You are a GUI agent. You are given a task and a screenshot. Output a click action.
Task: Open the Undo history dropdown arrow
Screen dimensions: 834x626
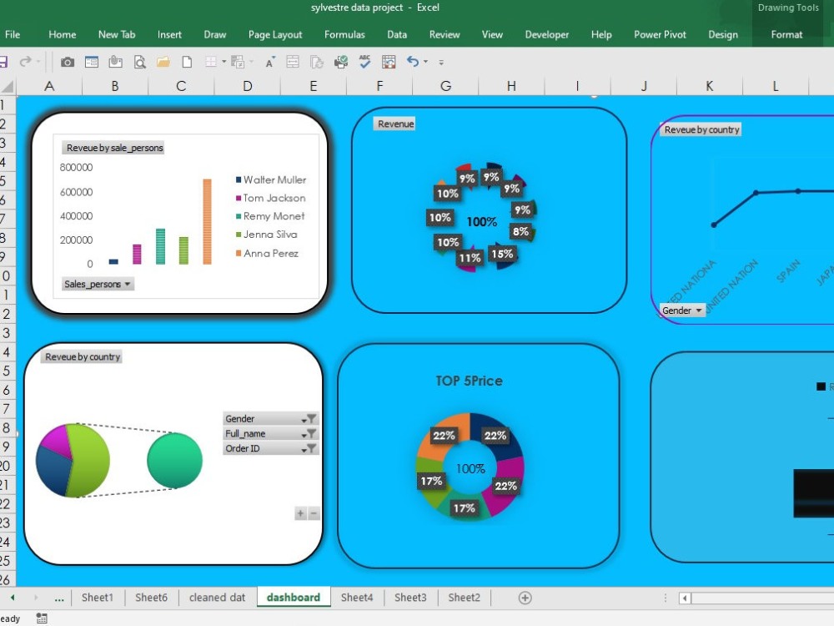click(425, 63)
